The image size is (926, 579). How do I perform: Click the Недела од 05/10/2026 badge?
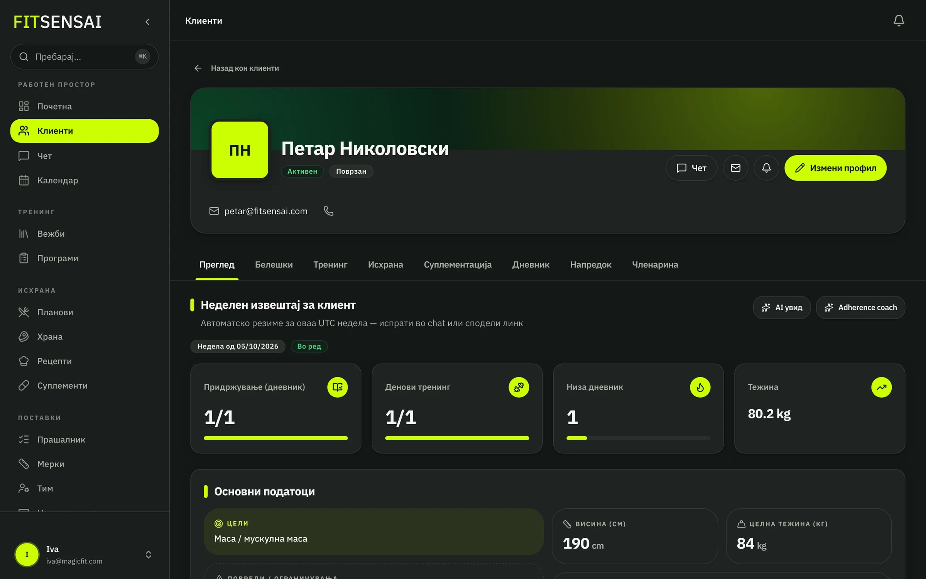pos(238,346)
